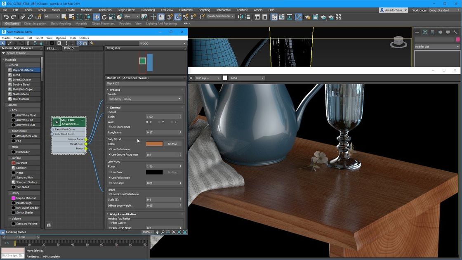Switch to the Materials ribbon tab

pos(81,24)
